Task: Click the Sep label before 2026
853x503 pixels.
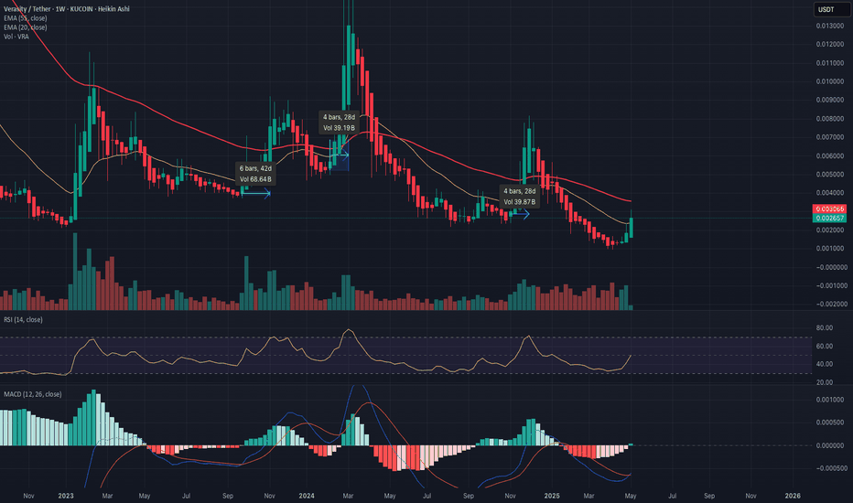Action: coord(709,496)
